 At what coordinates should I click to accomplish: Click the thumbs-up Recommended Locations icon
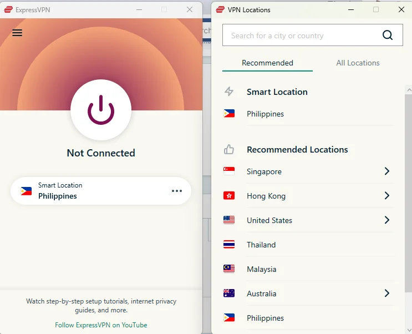click(229, 149)
